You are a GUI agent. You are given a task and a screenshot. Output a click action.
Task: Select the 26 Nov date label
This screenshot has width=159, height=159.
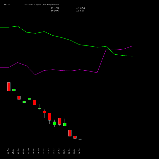pyautogui.click(x=49, y=151)
